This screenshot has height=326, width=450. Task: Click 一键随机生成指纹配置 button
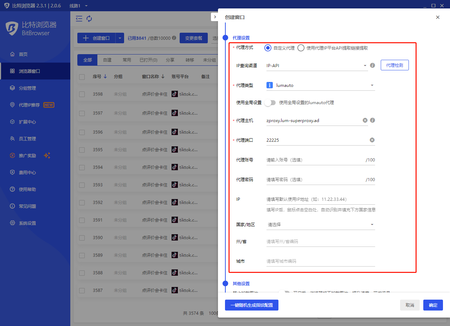point(251,305)
